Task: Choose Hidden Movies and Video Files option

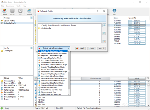Action: (53, 90)
